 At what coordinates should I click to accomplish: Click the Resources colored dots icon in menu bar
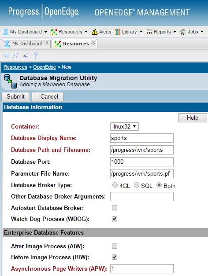pyautogui.click(x=54, y=32)
